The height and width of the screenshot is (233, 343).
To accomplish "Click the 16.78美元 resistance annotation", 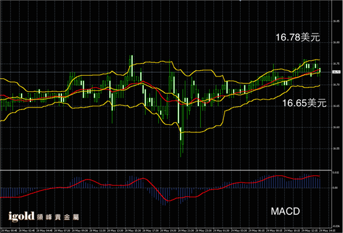I will point(298,37).
